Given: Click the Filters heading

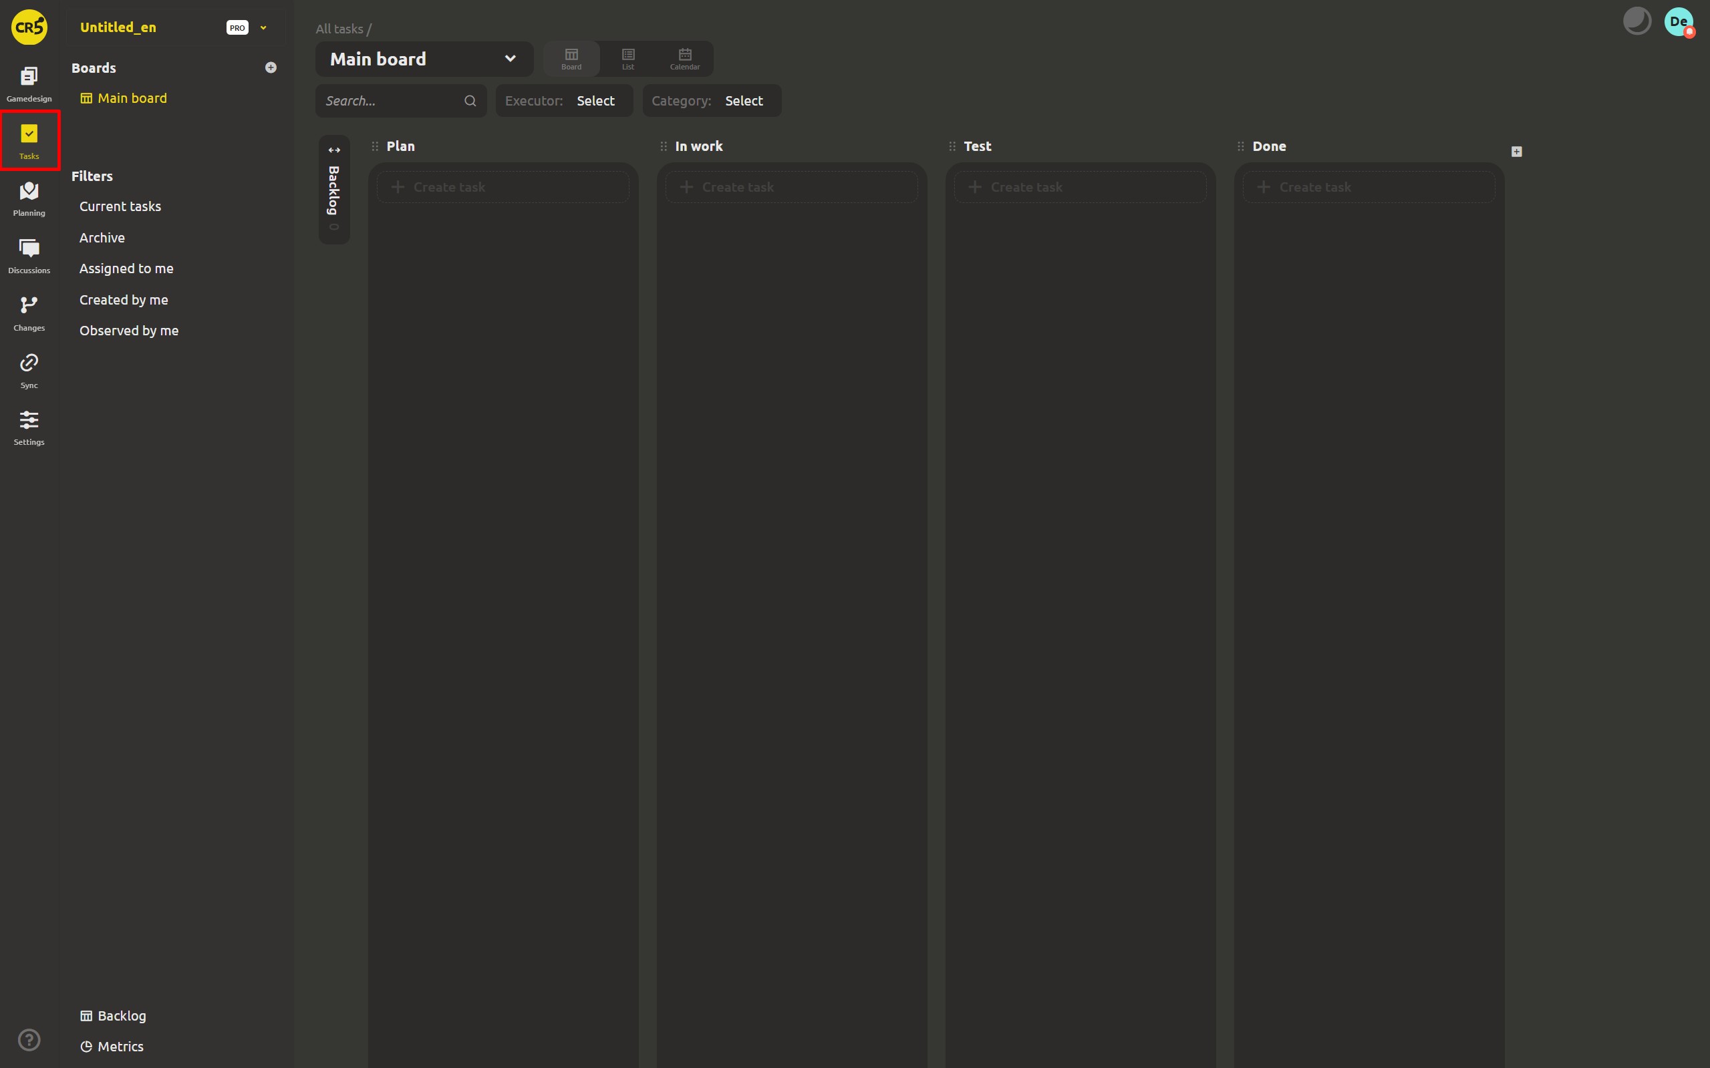Looking at the screenshot, I should (92, 176).
